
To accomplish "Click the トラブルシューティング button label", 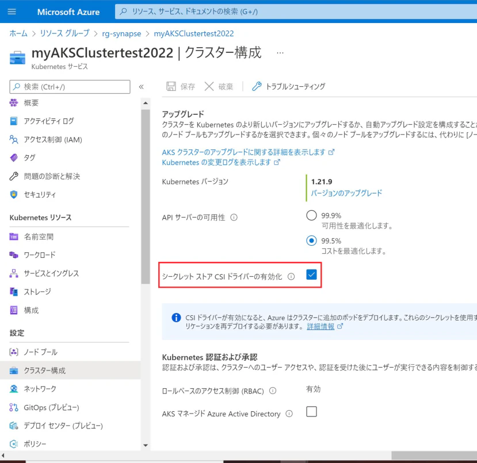I will pos(295,87).
